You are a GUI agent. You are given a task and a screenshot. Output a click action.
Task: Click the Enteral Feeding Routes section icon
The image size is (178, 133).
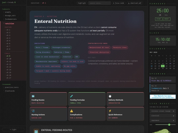tap(36, 131)
